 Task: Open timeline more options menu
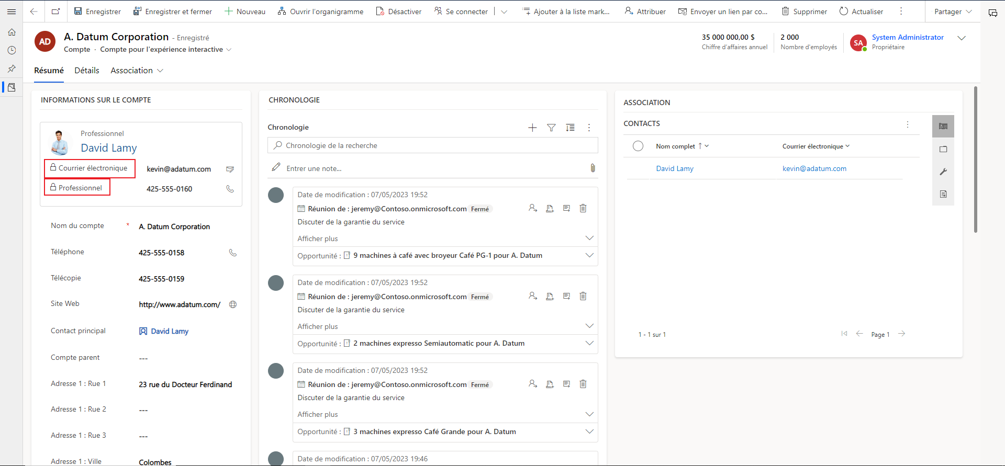pyautogui.click(x=589, y=128)
